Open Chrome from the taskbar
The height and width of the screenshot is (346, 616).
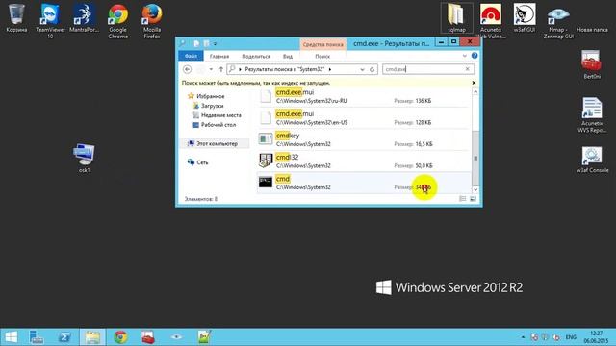pyautogui.click(x=120, y=337)
